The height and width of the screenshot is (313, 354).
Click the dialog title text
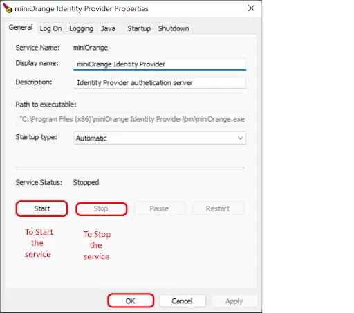point(82,8)
